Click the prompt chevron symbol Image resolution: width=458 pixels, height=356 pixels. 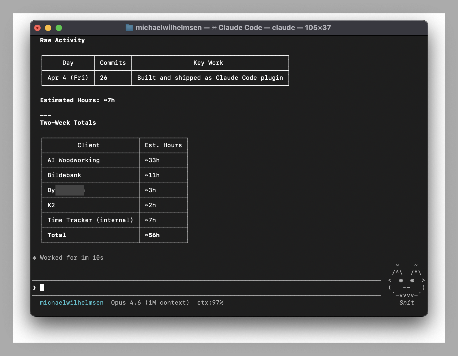tap(34, 288)
